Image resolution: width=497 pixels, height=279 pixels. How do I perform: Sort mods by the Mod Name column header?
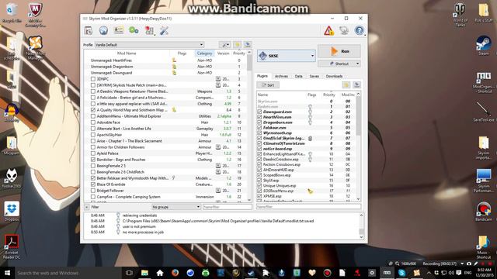point(127,53)
